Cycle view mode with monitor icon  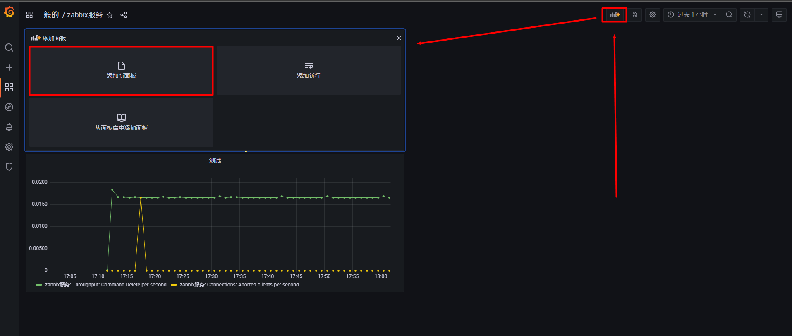point(779,14)
